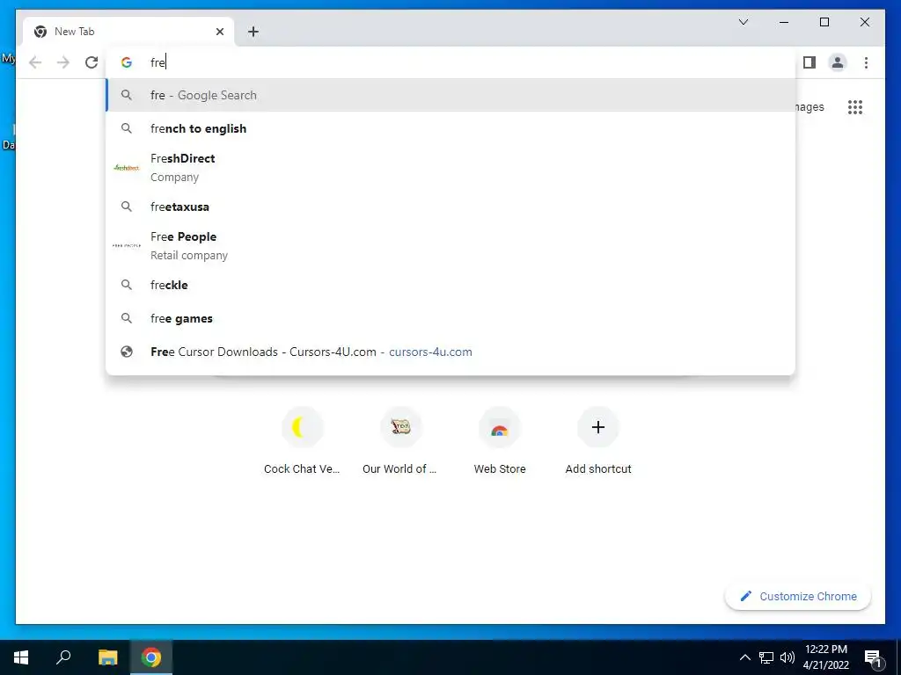Open the tab search chevron

(743, 22)
